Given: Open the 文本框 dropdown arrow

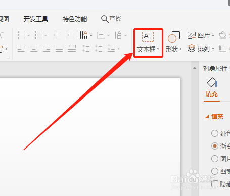Looking at the screenshot, I should (x=158, y=49).
